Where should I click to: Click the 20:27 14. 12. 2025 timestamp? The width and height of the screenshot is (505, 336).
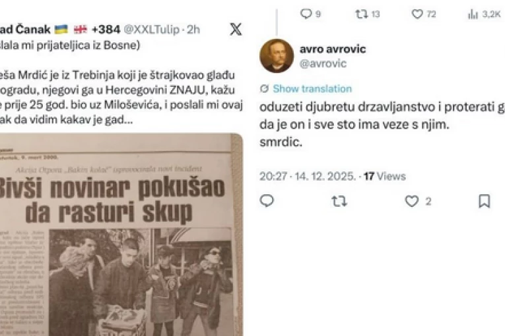308,176
